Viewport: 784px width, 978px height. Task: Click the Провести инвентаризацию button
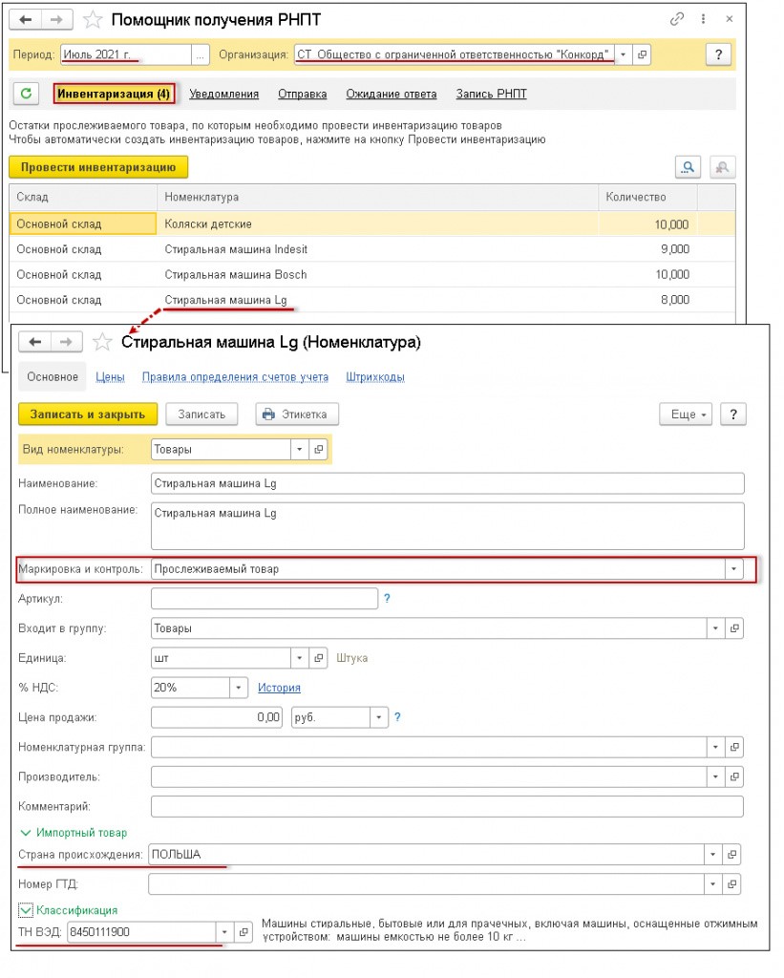point(98,167)
